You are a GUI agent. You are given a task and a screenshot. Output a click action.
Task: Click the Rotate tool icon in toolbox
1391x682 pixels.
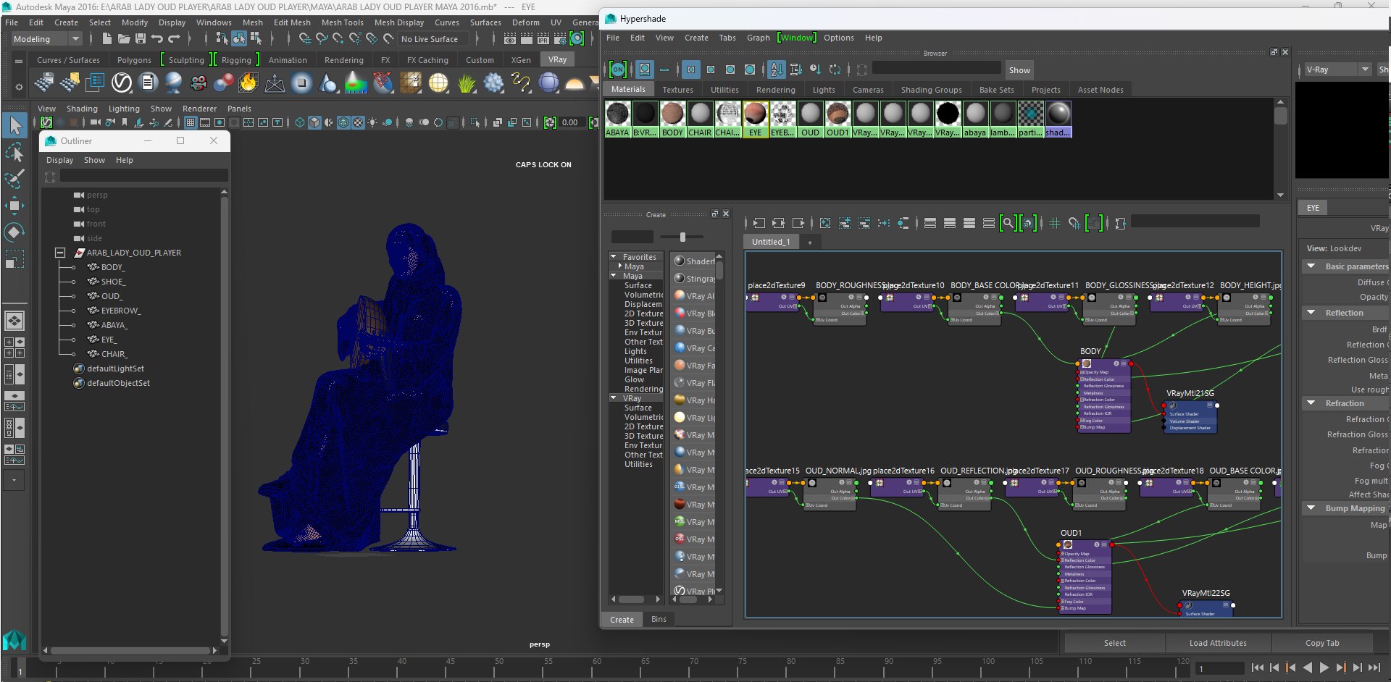coord(14,232)
